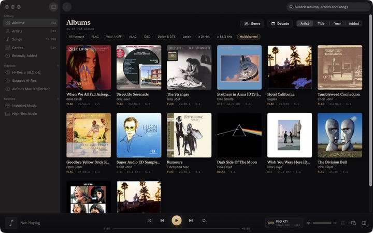Show Recently Added albums
This screenshot has width=373, height=233.
pos(30,55)
